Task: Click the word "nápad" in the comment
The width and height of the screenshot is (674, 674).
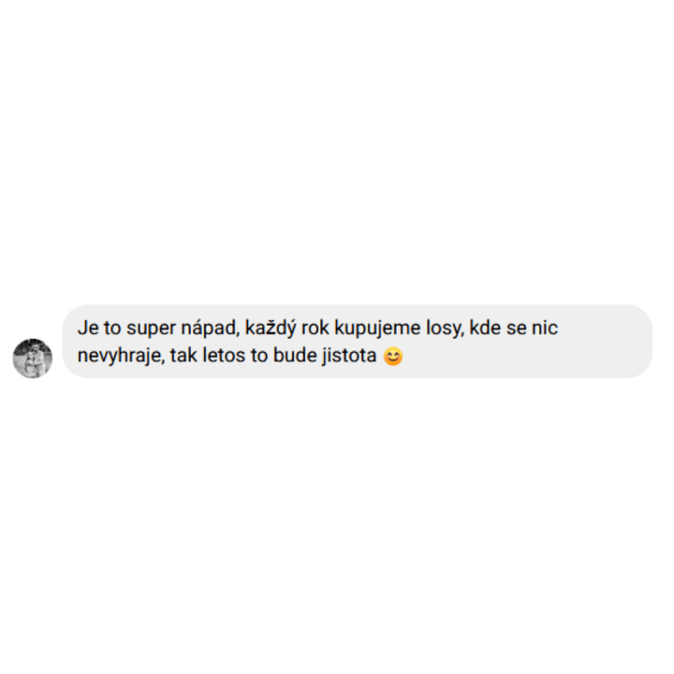Action: click(x=210, y=328)
